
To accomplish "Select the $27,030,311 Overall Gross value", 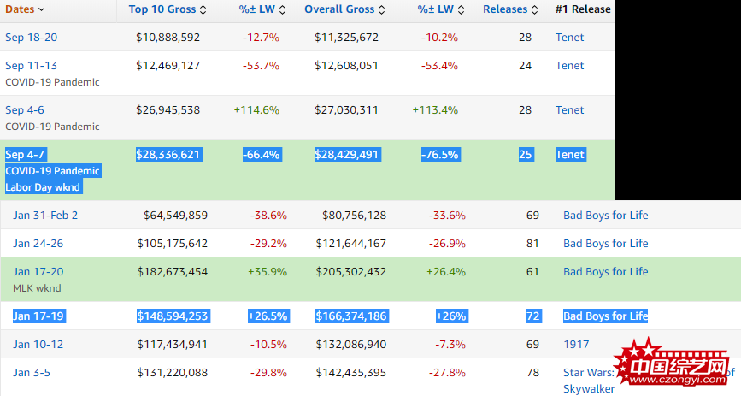I will point(346,110).
